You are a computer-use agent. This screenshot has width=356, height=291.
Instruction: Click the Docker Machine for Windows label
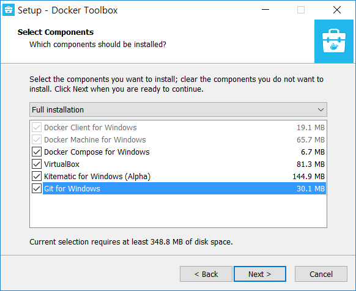click(x=95, y=139)
